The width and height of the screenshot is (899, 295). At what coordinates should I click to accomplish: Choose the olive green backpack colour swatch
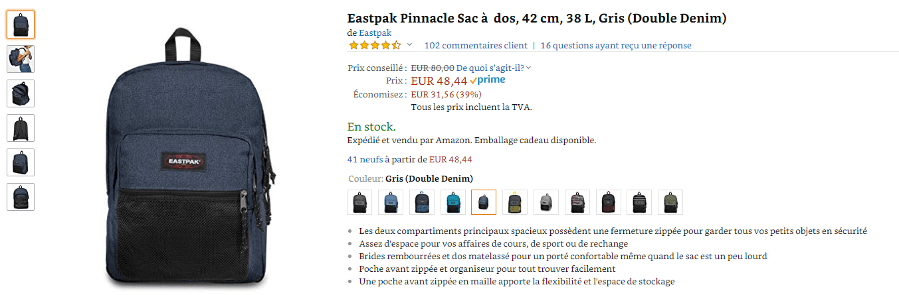coord(670,202)
